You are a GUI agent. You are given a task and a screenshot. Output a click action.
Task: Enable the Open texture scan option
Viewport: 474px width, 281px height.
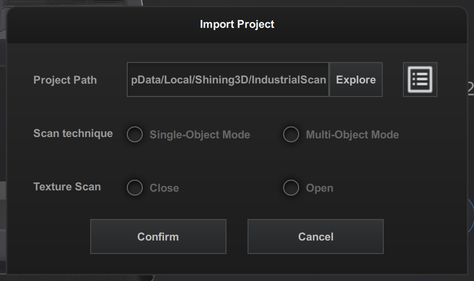291,188
